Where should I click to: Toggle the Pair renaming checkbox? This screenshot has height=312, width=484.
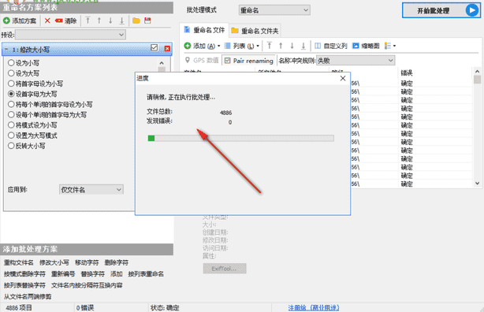point(228,61)
